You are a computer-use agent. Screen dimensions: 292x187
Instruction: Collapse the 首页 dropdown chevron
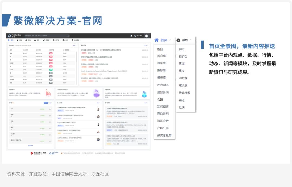pos(170,40)
